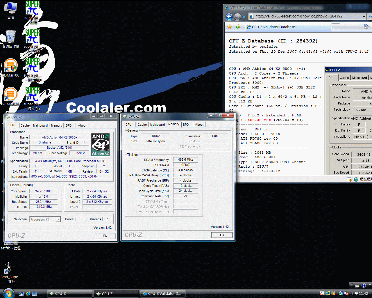The height and width of the screenshot is (298, 372).
Task: Click the Windows Sidebar tray icon
Action: click(328, 293)
